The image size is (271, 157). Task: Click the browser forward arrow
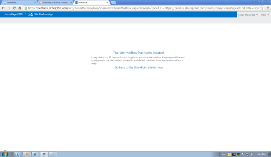[9, 8]
